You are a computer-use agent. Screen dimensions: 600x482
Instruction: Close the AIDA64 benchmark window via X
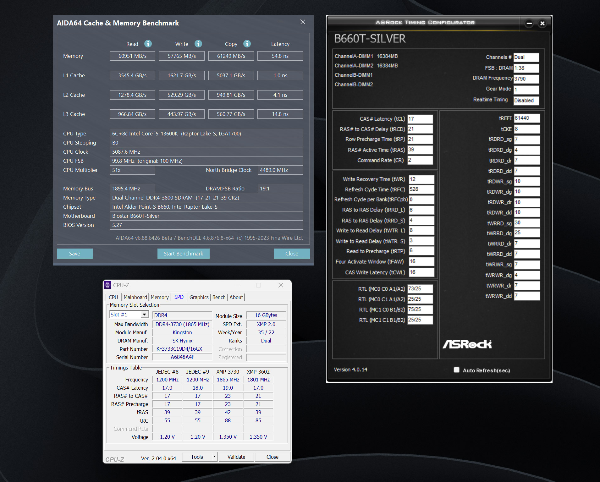pyautogui.click(x=303, y=22)
